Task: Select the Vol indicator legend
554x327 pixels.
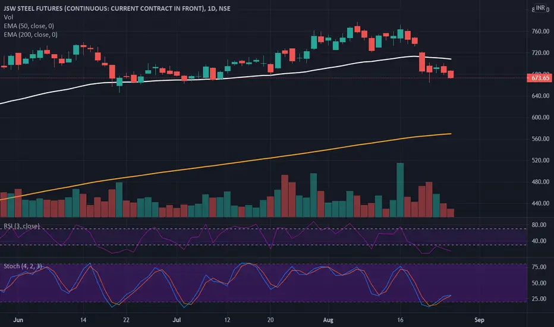Action: pyautogui.click(x=8, y=17)
